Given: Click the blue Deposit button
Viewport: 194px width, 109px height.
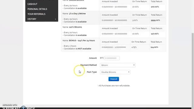Looking at the screenshot, I should click(x=114, y=79).
